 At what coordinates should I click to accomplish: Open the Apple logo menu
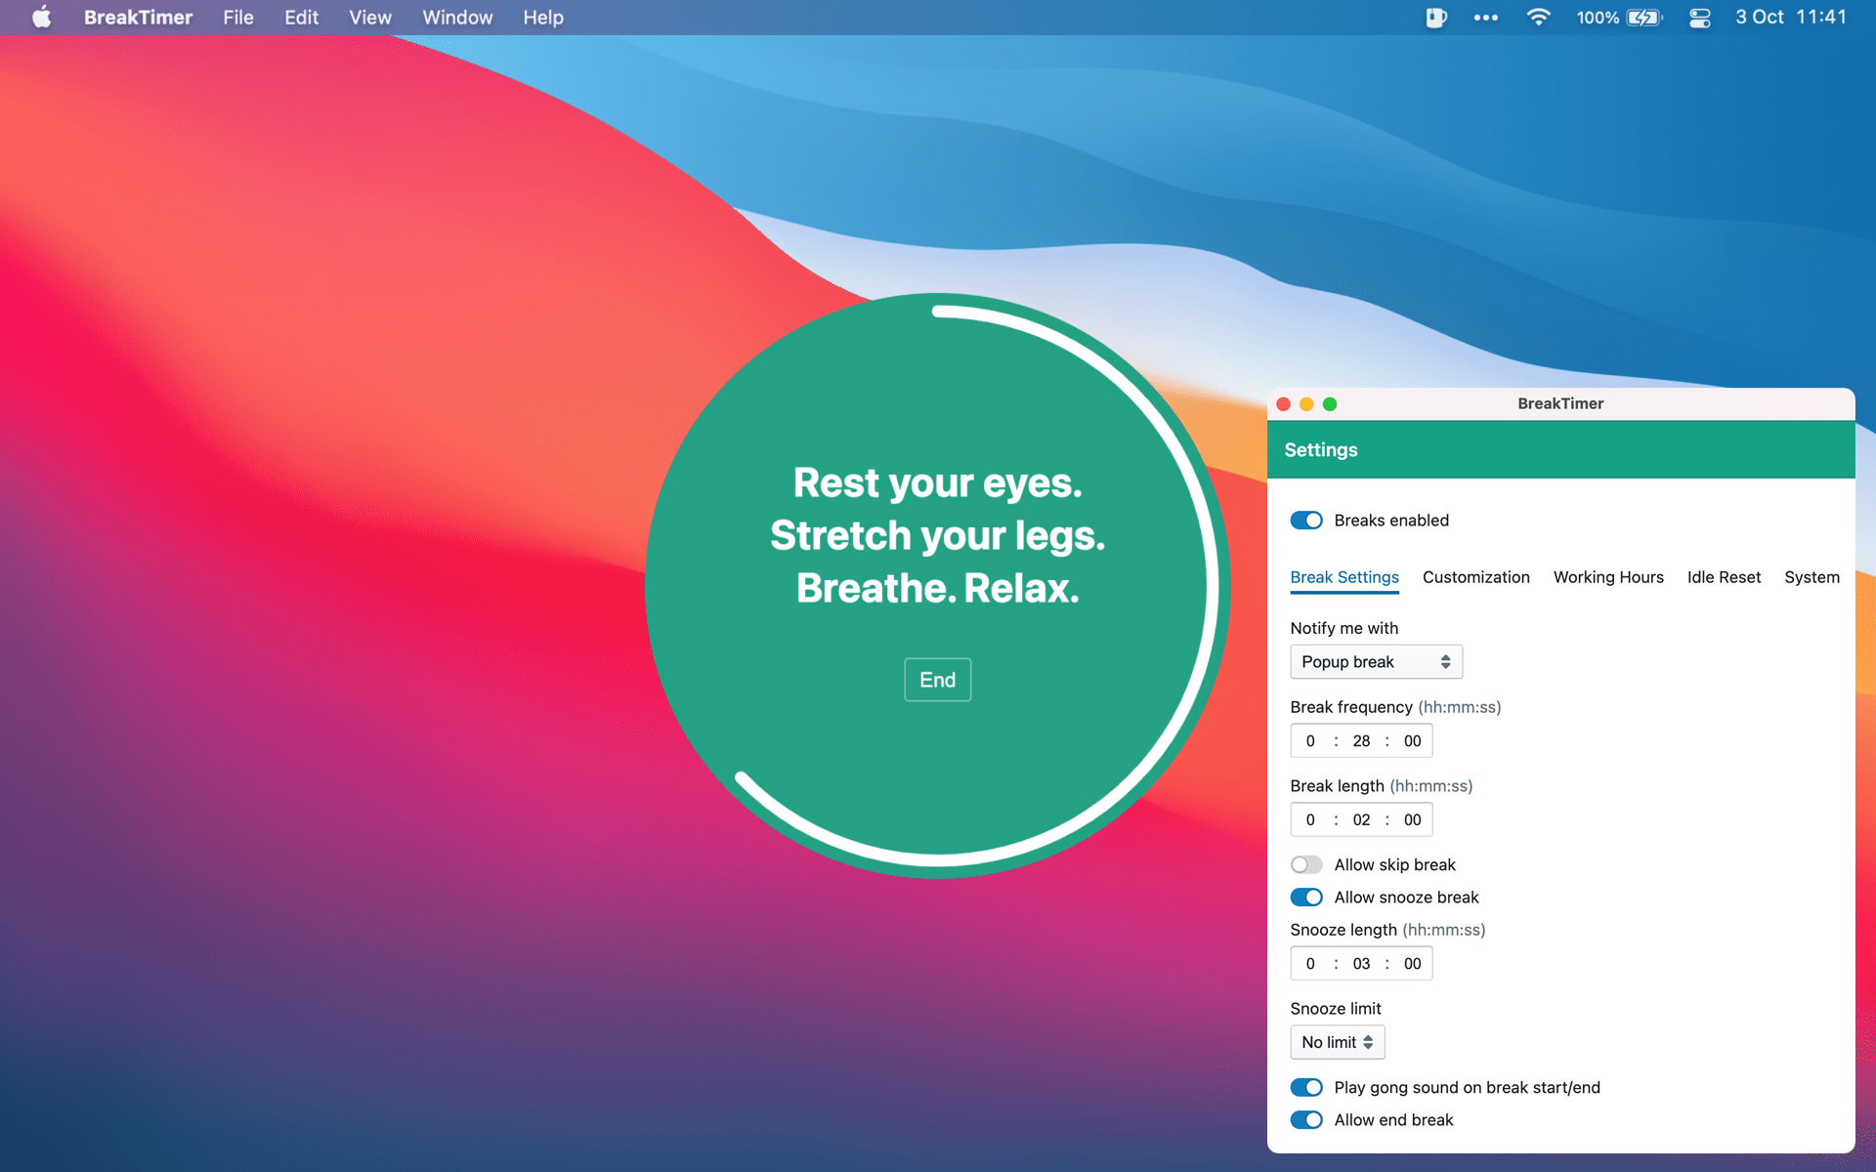pyautogui.click(x=41, y=18)
